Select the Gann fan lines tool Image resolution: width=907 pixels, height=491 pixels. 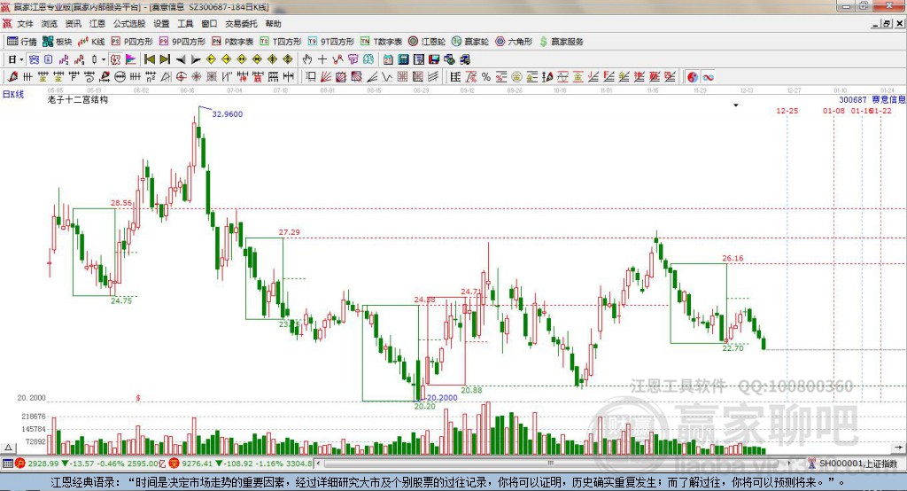pos(326,77)
